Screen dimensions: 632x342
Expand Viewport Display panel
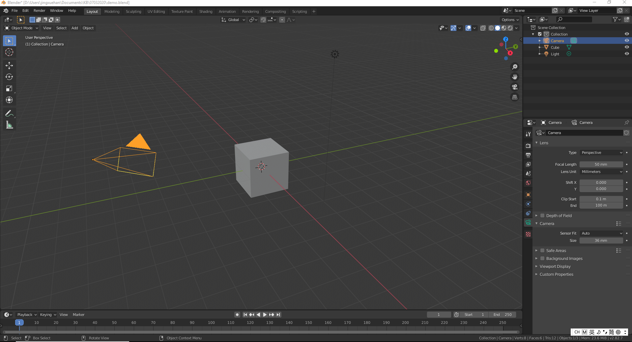click(555, 266)
